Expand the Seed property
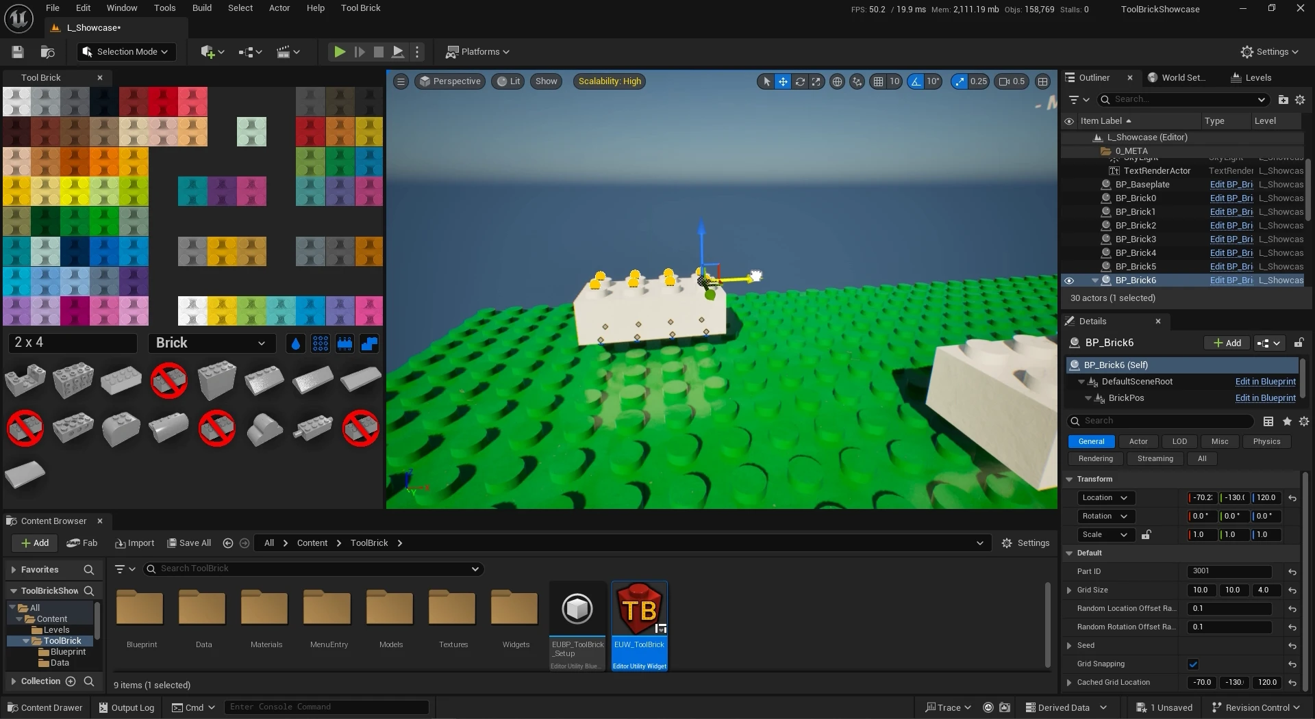This screenshot has width=1315, height=719. point(1069,646)
